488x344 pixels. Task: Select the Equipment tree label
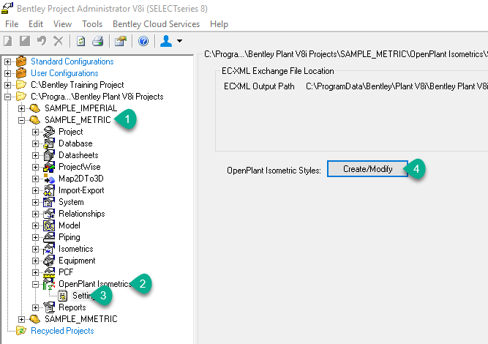click(x=77, y=261)
